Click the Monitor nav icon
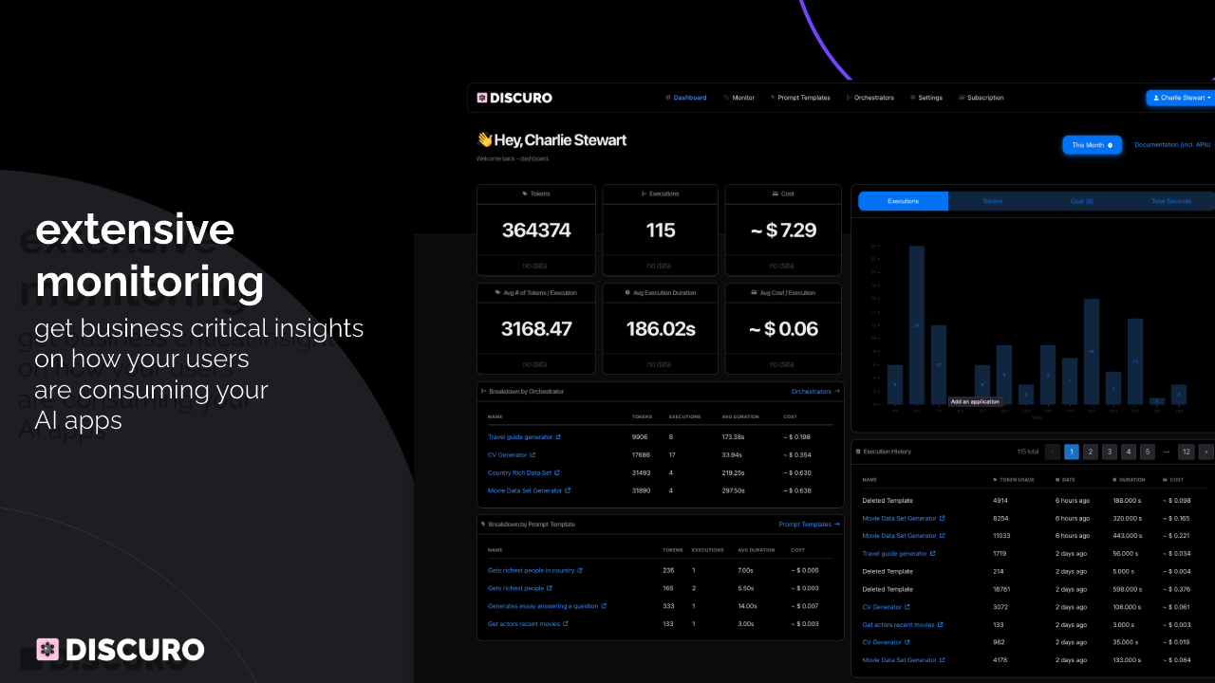Image resolution: width=1215 pixels, height=683 pixels. (726, 98)
